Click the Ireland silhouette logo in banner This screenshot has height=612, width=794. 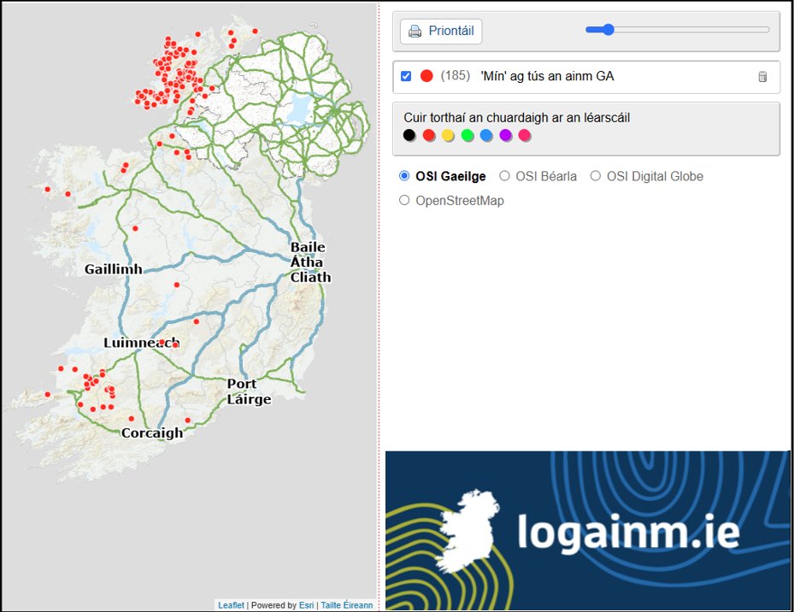point(468,531)
